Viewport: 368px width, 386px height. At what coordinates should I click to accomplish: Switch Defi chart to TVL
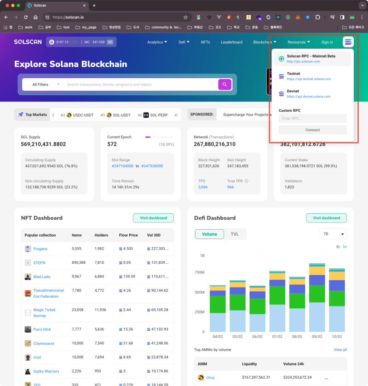(x=235, y=234)
